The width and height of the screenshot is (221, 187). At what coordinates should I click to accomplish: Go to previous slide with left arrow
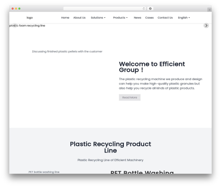(x=15, y=26)
